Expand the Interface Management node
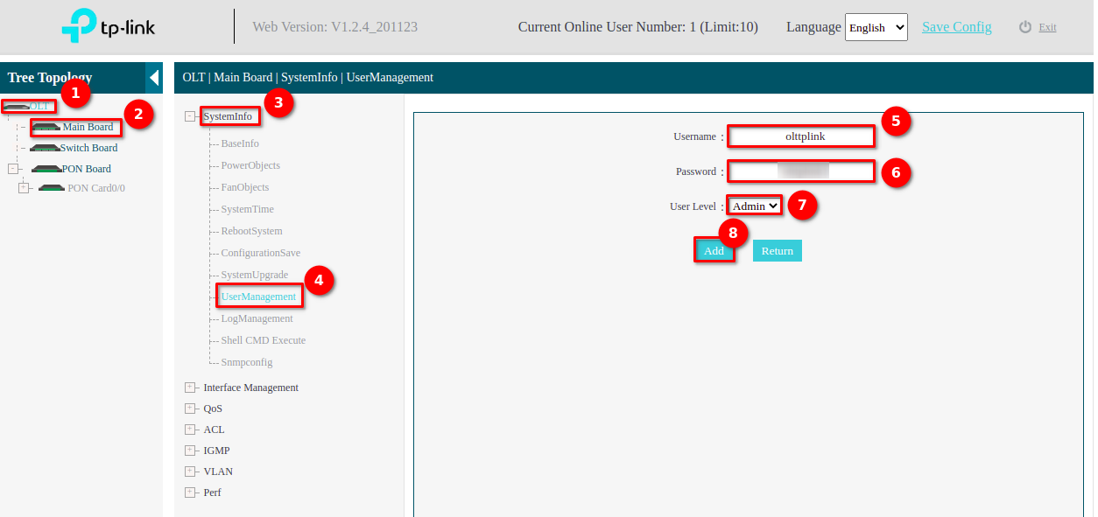 (190, 388)
